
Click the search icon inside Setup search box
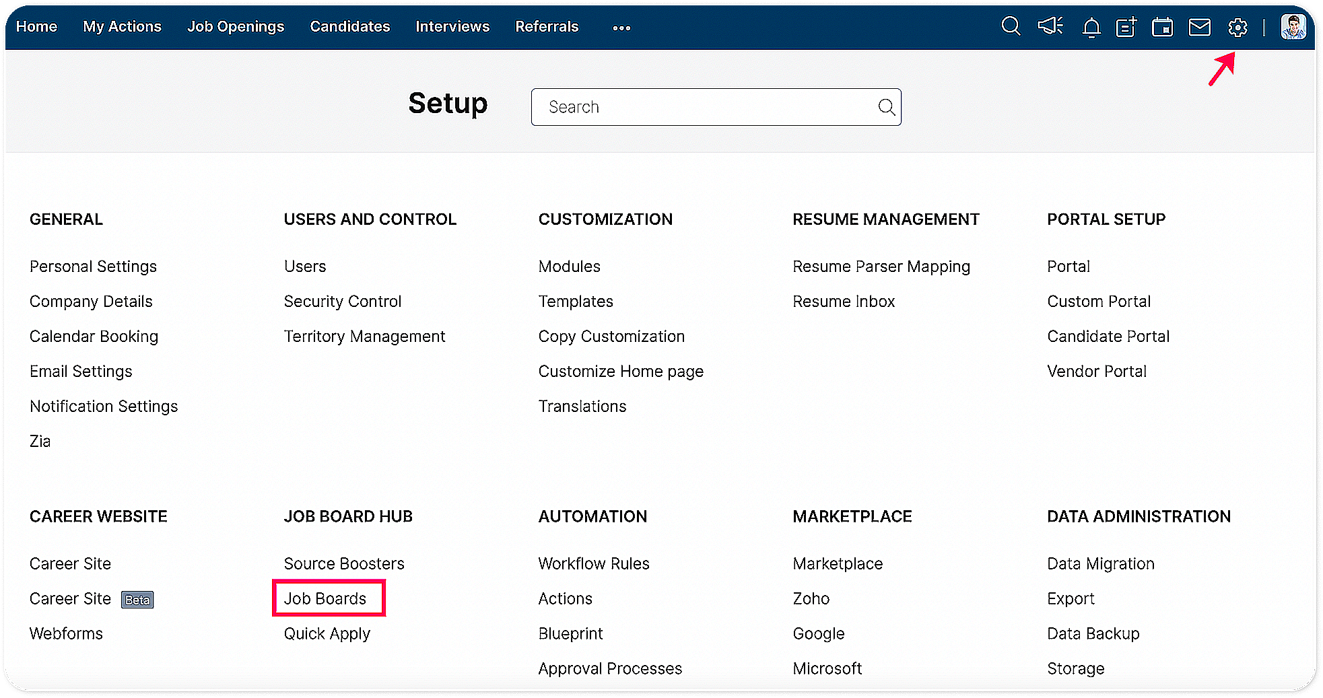[x=886, y=107]
